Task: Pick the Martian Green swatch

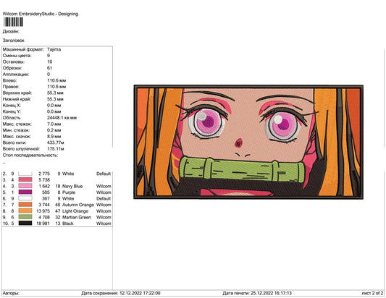Action: [x=25, y=217]
